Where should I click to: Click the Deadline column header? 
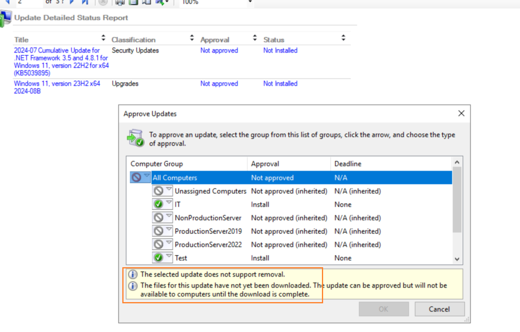click(391, 164)
